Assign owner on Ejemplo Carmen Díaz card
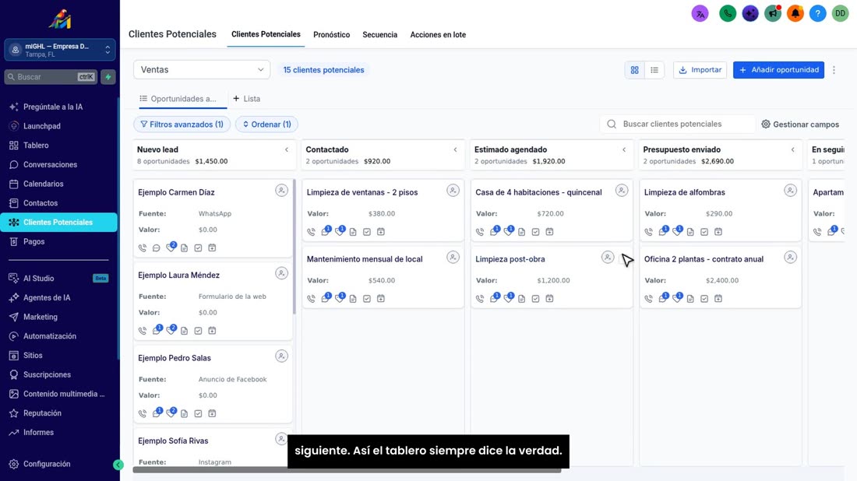 tap(281, 191)
